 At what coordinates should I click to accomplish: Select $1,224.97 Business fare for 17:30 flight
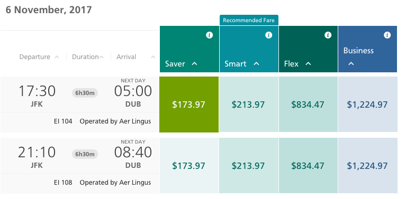click(367, 105)
